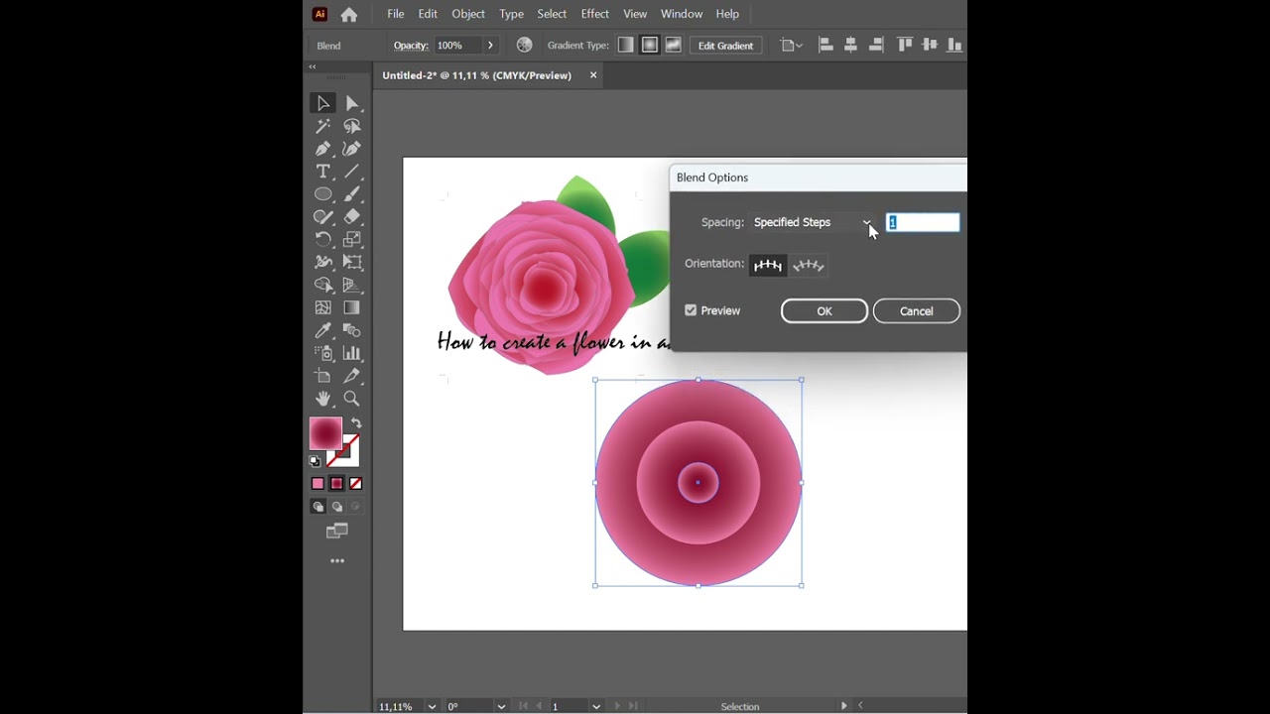Set gradient type to Freeform
This screenshot has width=1270, height=714.
[x=674, y=45]
